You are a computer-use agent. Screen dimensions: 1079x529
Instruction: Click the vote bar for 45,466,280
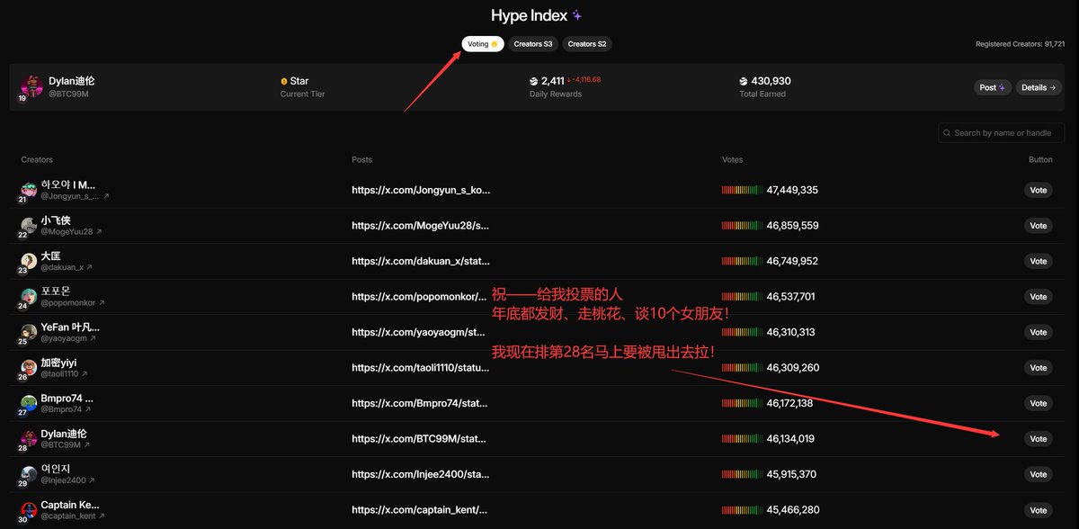pos(742,510)
